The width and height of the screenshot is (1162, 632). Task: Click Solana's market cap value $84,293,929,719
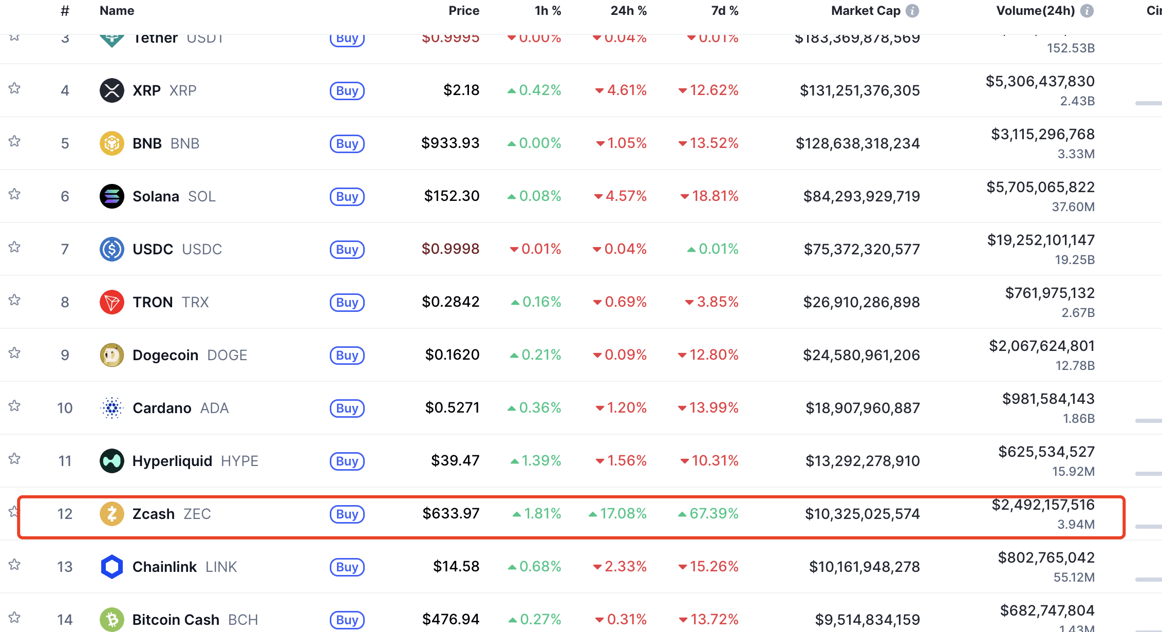[861, 196]
